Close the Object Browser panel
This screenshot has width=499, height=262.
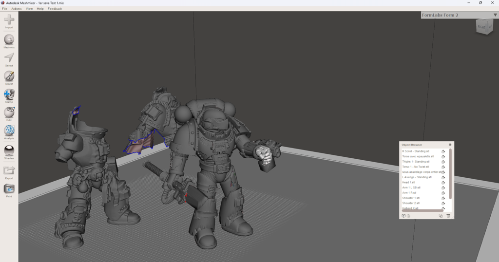coord(450,145)
